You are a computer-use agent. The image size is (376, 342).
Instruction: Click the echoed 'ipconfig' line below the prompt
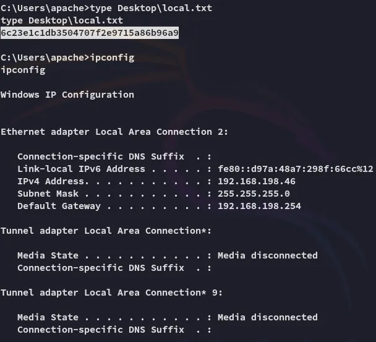23,69
